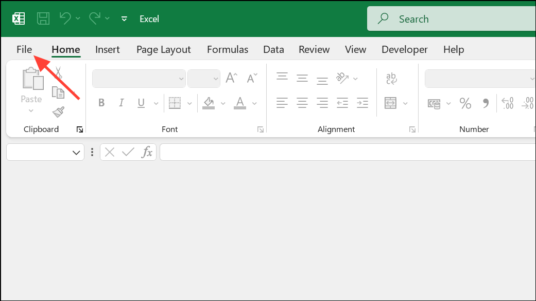
Task: Click the Comma Style icon
Action: point(486,103)
